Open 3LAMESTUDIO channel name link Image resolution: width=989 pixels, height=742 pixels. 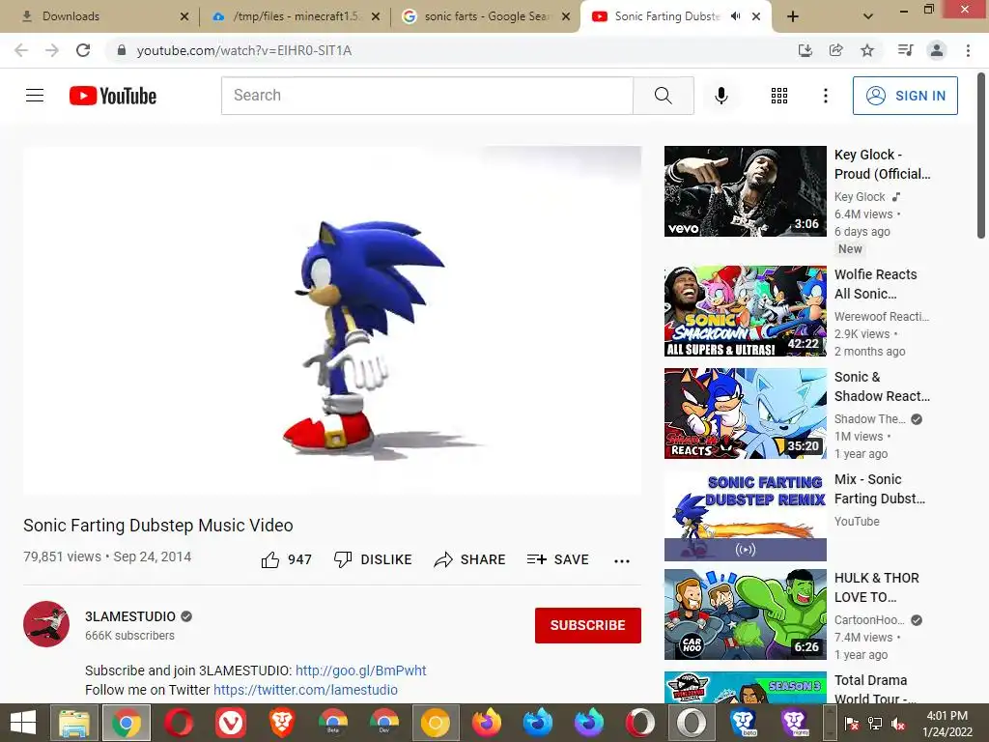click(x=130, y=616)
